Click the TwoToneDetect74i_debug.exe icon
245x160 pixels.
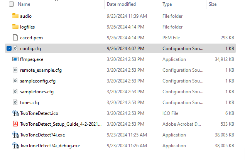[15, 145]
